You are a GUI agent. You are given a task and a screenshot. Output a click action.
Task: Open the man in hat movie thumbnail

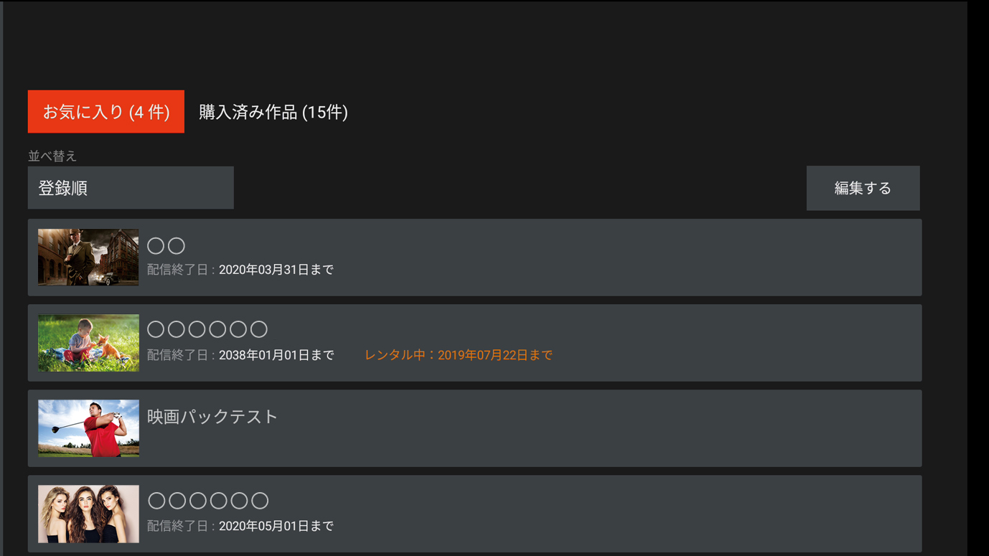(x=88, y=258)
